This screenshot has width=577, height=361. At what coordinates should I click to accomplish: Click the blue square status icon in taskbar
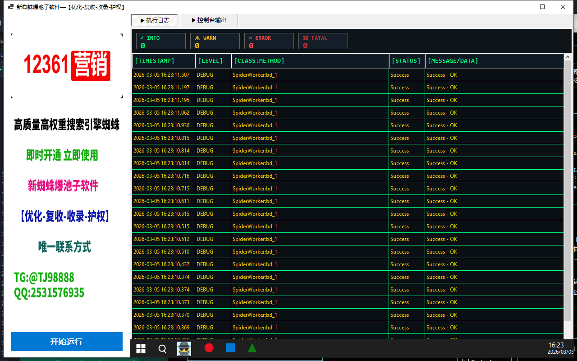tap(230, 348)
